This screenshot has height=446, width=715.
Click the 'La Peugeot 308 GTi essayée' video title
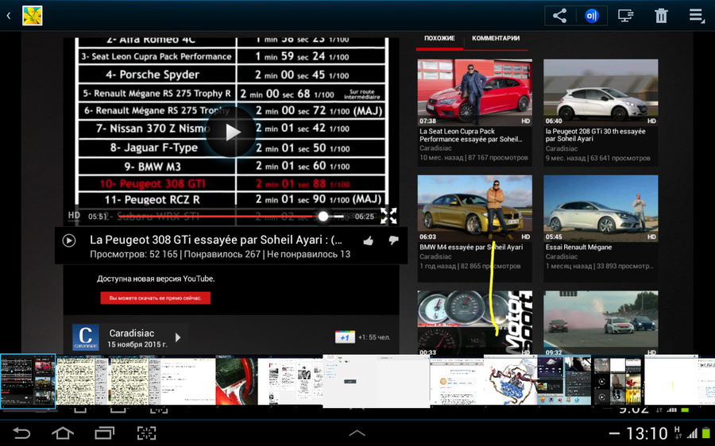[x=216, y=240]
